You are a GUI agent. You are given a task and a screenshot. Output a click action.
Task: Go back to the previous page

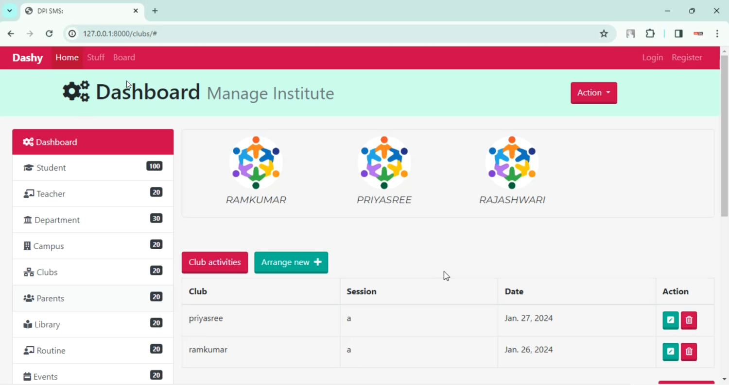point(11,33)
